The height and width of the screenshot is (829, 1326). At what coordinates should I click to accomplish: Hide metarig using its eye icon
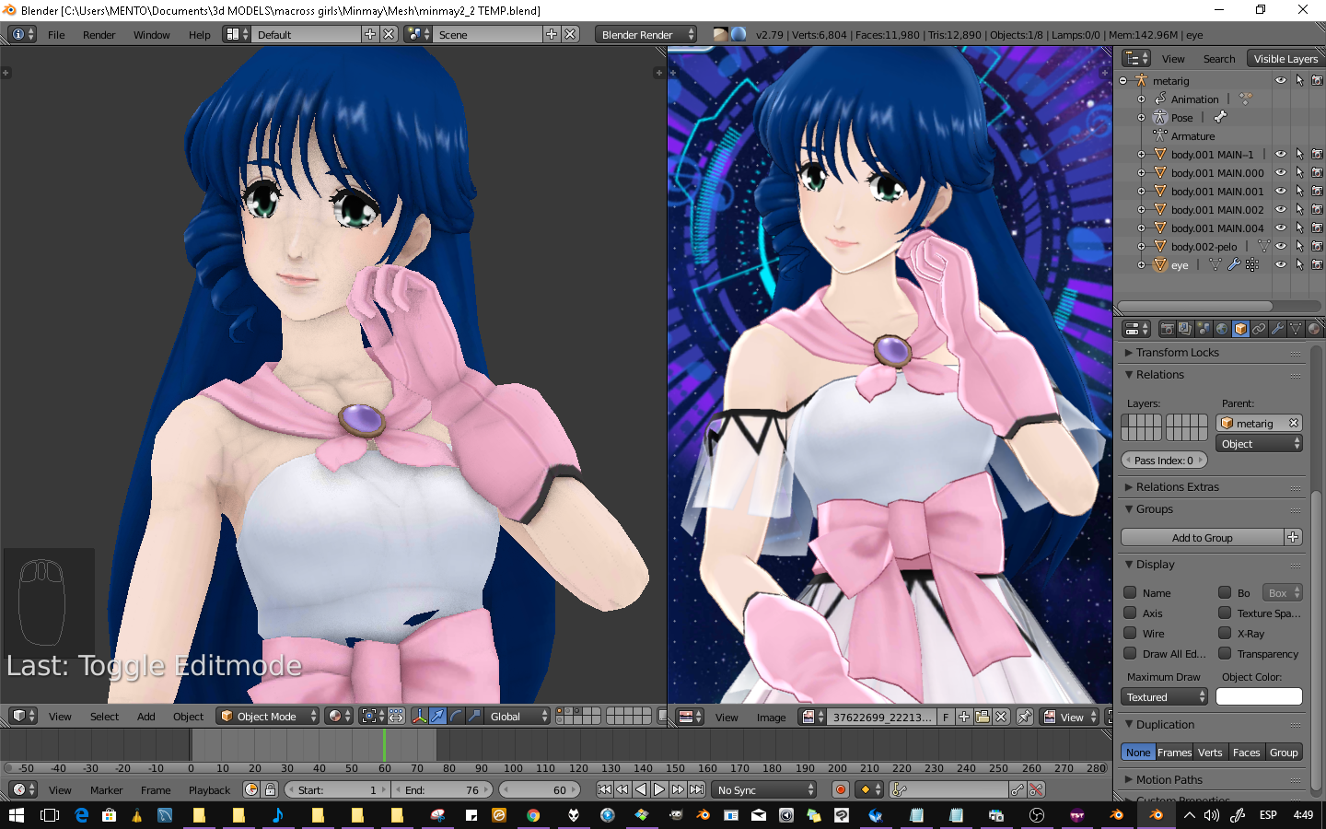point(1280,80)
